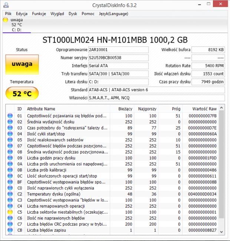Click the 7949 godzin field
This screenshot has width=230, height=241.
[x=208, y=82]
